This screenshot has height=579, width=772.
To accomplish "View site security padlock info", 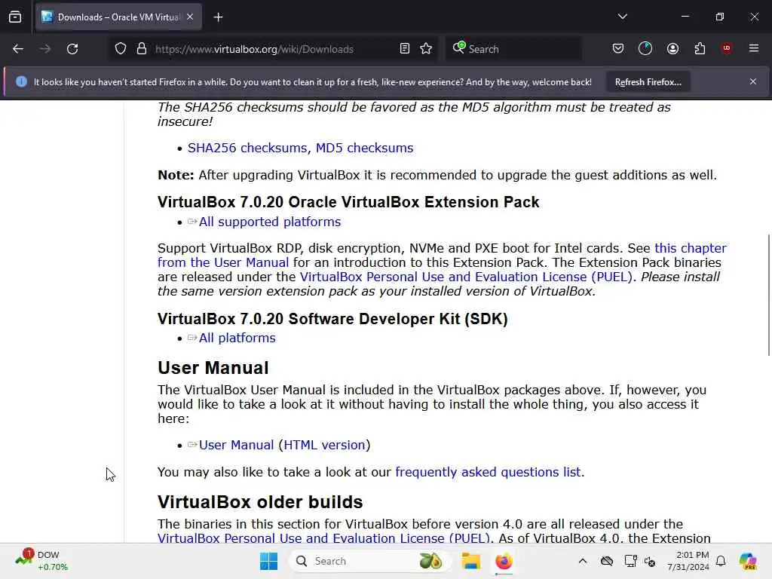I will coord(142,49).
